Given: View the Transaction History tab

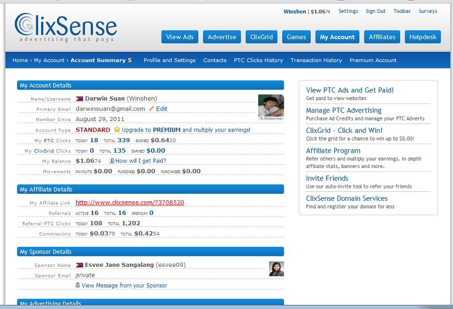Looking at the screenshot, I should [316, 60].
